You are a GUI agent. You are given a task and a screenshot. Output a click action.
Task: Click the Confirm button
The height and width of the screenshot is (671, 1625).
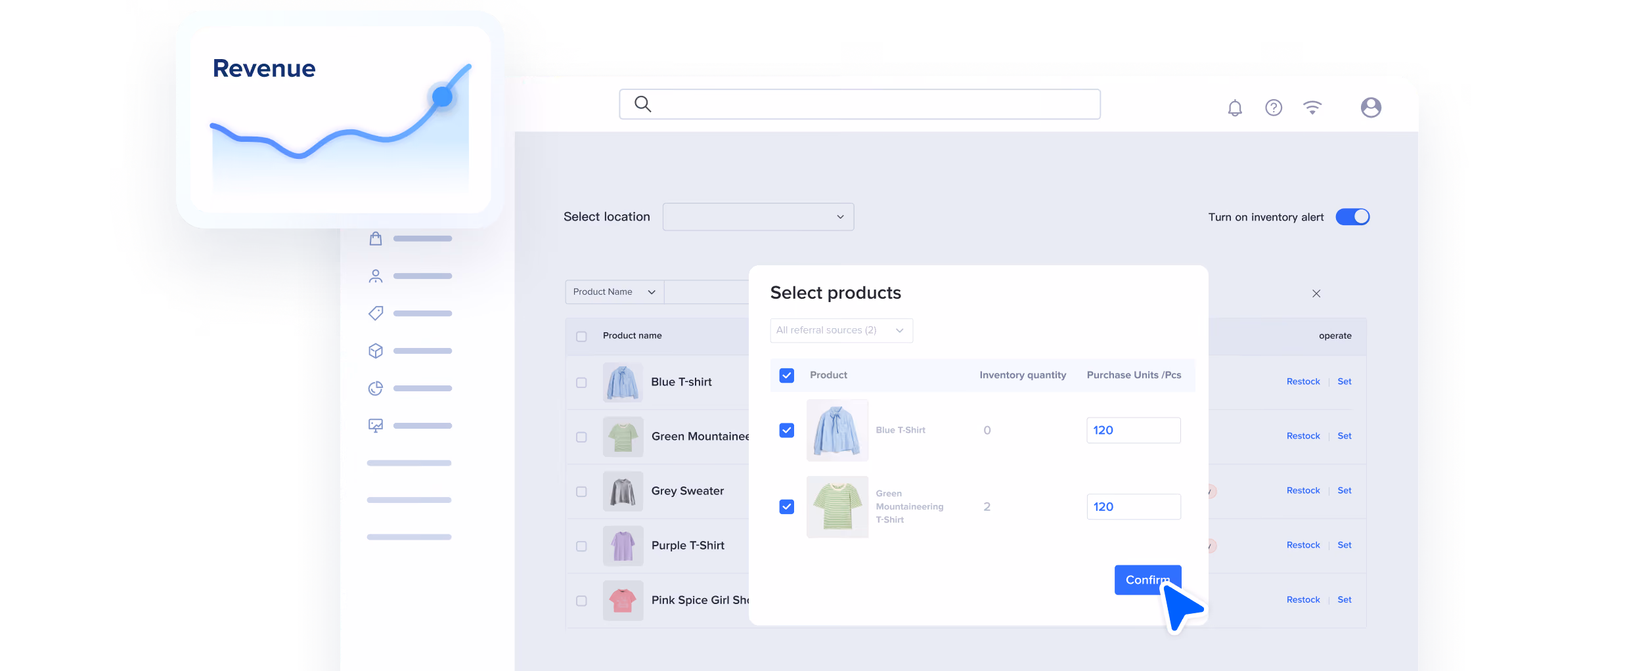(x=1147, y=580)
